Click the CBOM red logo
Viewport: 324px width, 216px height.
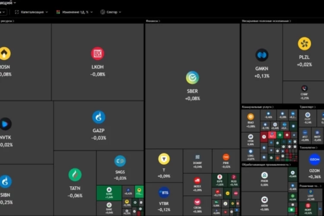(x=197, y=202)
